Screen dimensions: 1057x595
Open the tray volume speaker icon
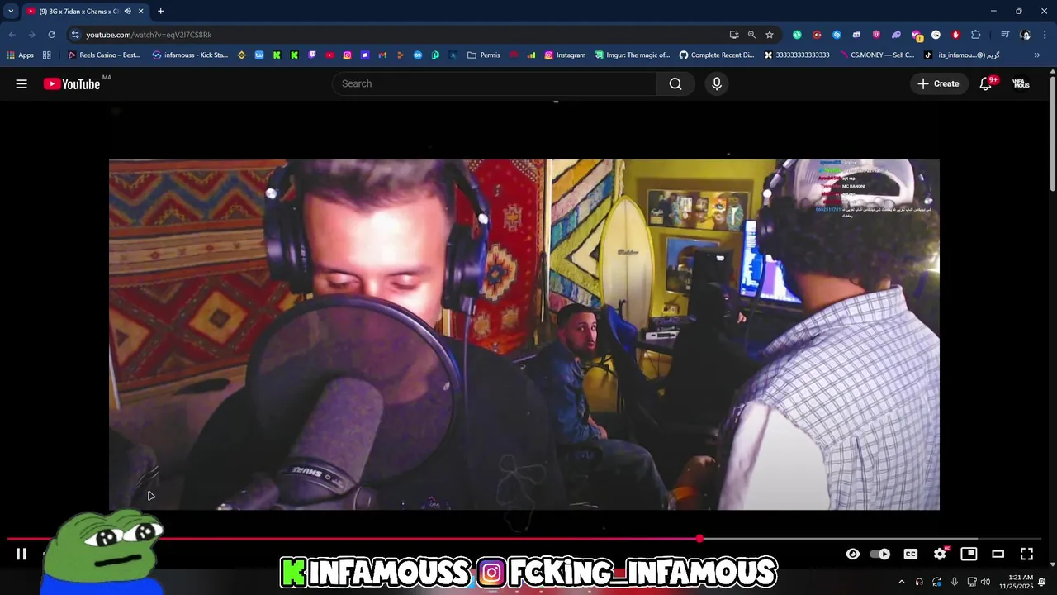(985, 582)
